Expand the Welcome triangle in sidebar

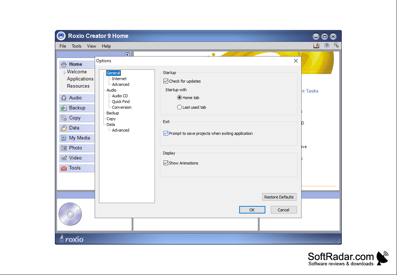(x=65, y=72)
